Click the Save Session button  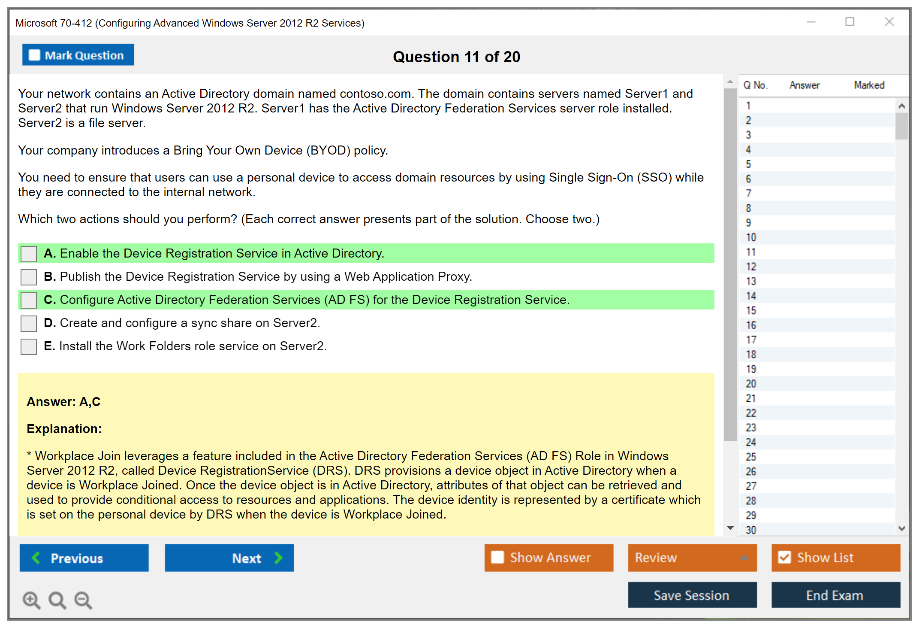pos(692,595)
